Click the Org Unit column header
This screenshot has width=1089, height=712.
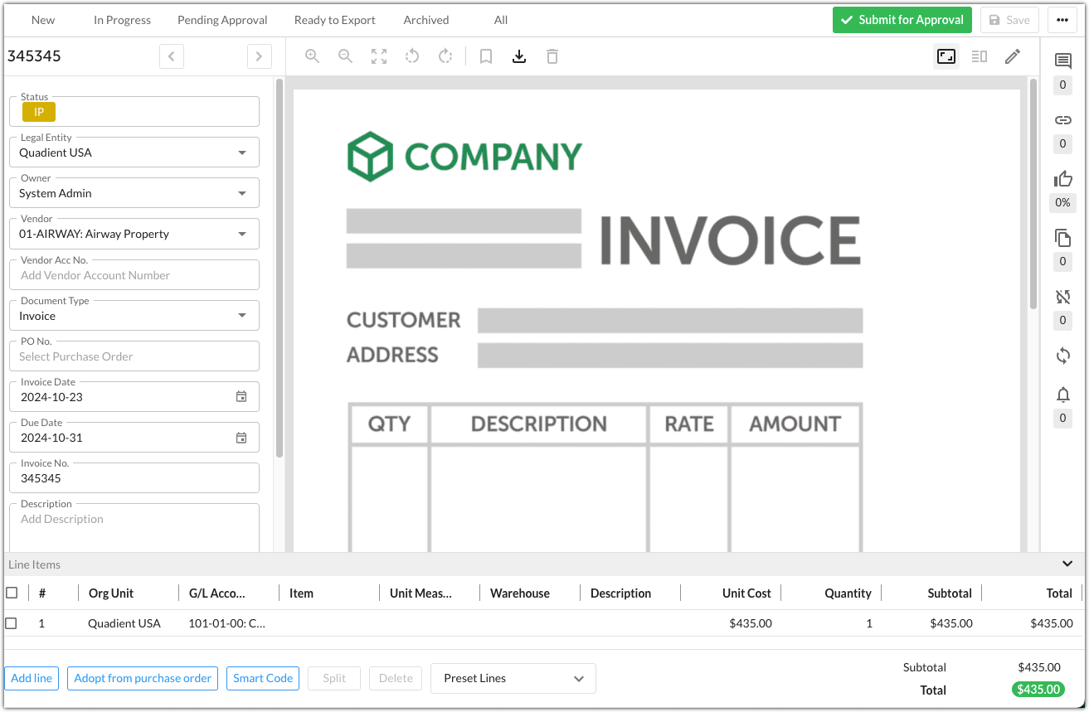click(x=111, y=593)
